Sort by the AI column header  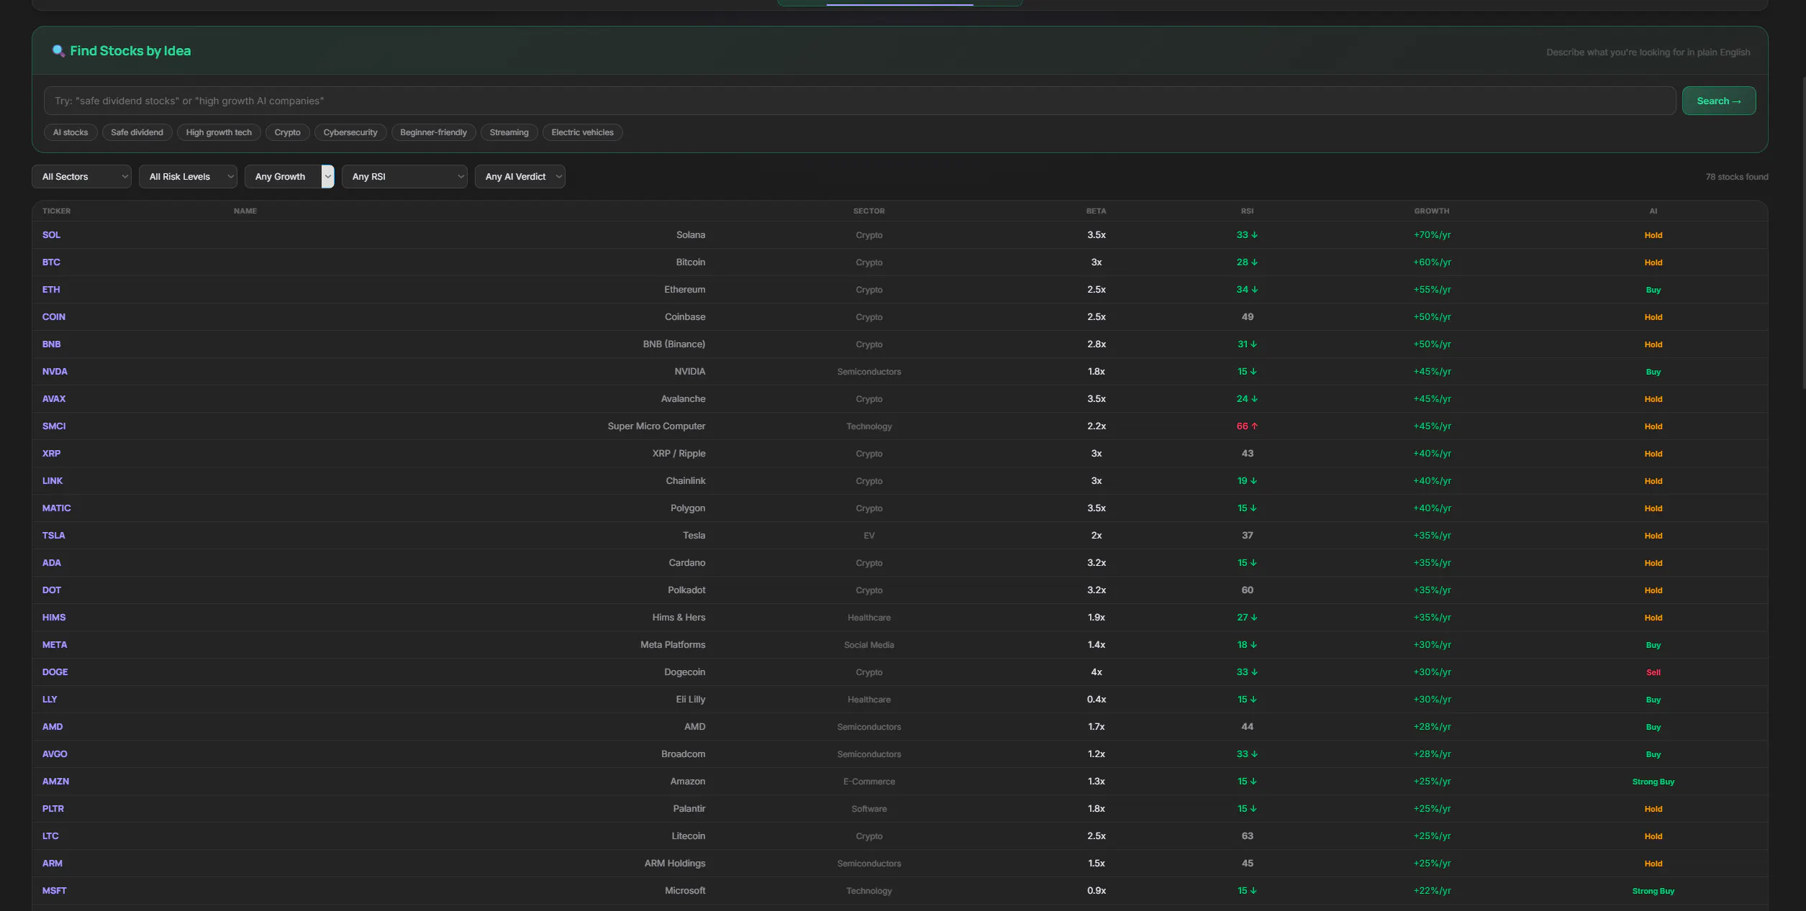coord(1653,211)
